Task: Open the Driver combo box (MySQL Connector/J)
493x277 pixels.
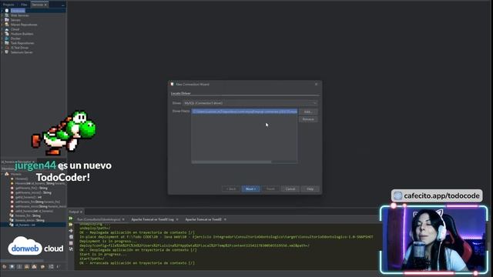Action: (250, 103)
